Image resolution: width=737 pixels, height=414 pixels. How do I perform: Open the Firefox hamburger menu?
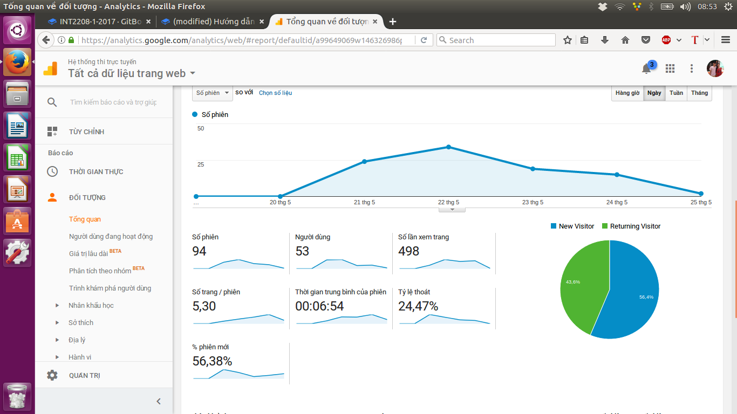(726, 40)
